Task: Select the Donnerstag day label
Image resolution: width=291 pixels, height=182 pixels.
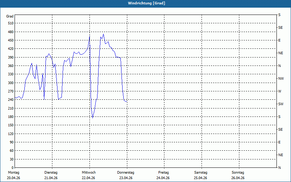Action: coord(125,173)
